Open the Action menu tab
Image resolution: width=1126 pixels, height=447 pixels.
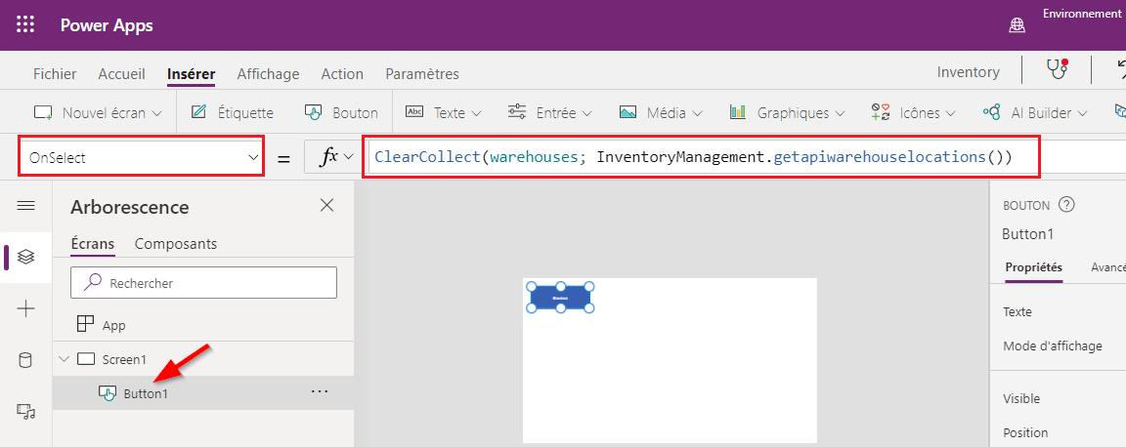pyautogui.click(x=342, y=74)
